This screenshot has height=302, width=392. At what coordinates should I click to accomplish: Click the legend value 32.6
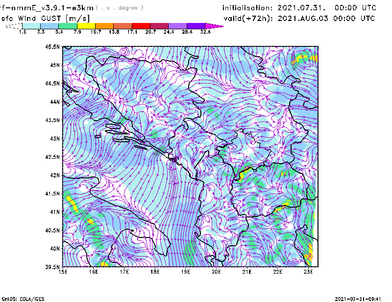pos(205,32)
